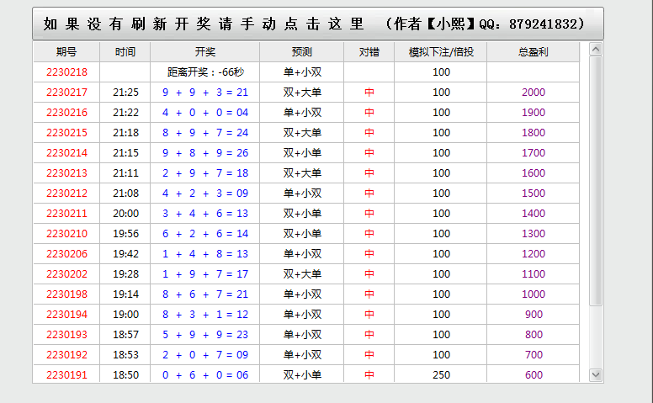Click total profit value 2000

click(534, 93)
